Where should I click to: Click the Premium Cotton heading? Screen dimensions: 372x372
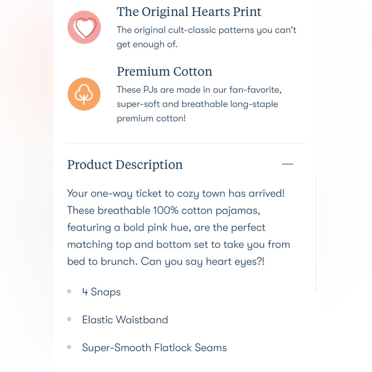tap(164, 71)
